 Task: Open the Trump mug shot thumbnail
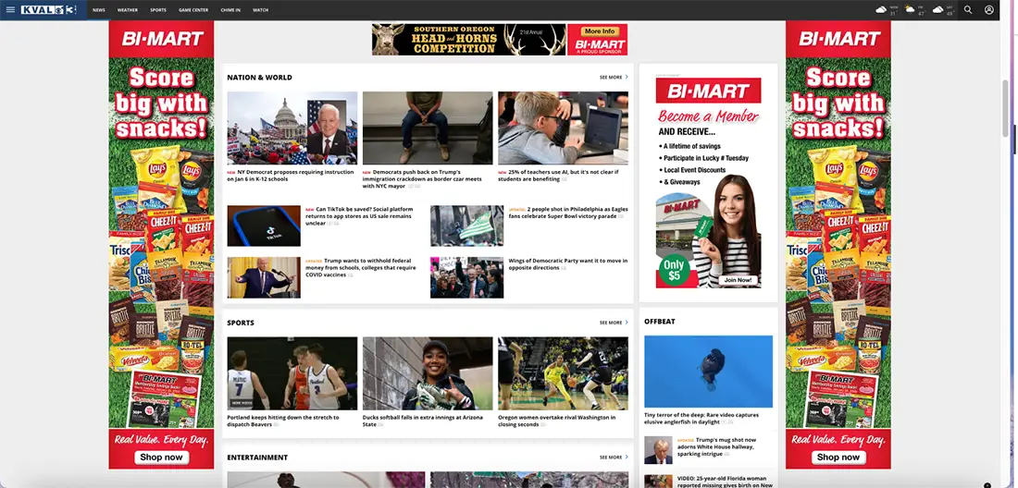click(658, 450)
